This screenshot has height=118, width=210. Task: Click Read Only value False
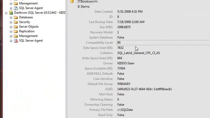[121, 115]
